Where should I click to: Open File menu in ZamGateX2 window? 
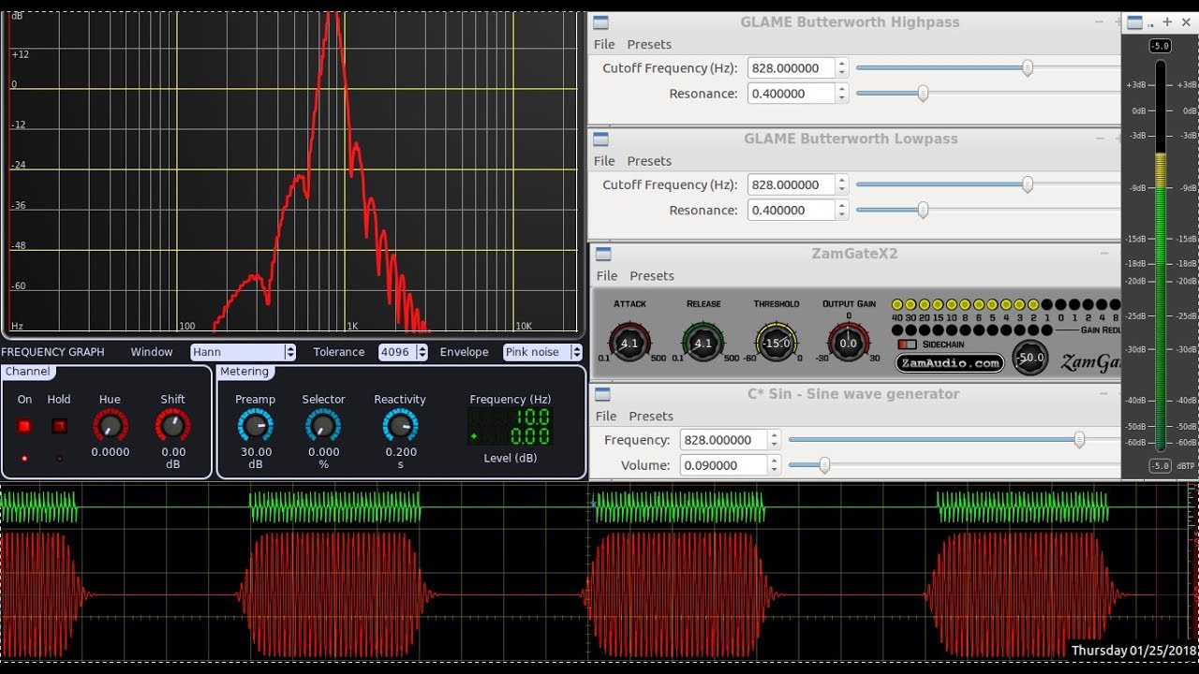(x=607, y=276)
